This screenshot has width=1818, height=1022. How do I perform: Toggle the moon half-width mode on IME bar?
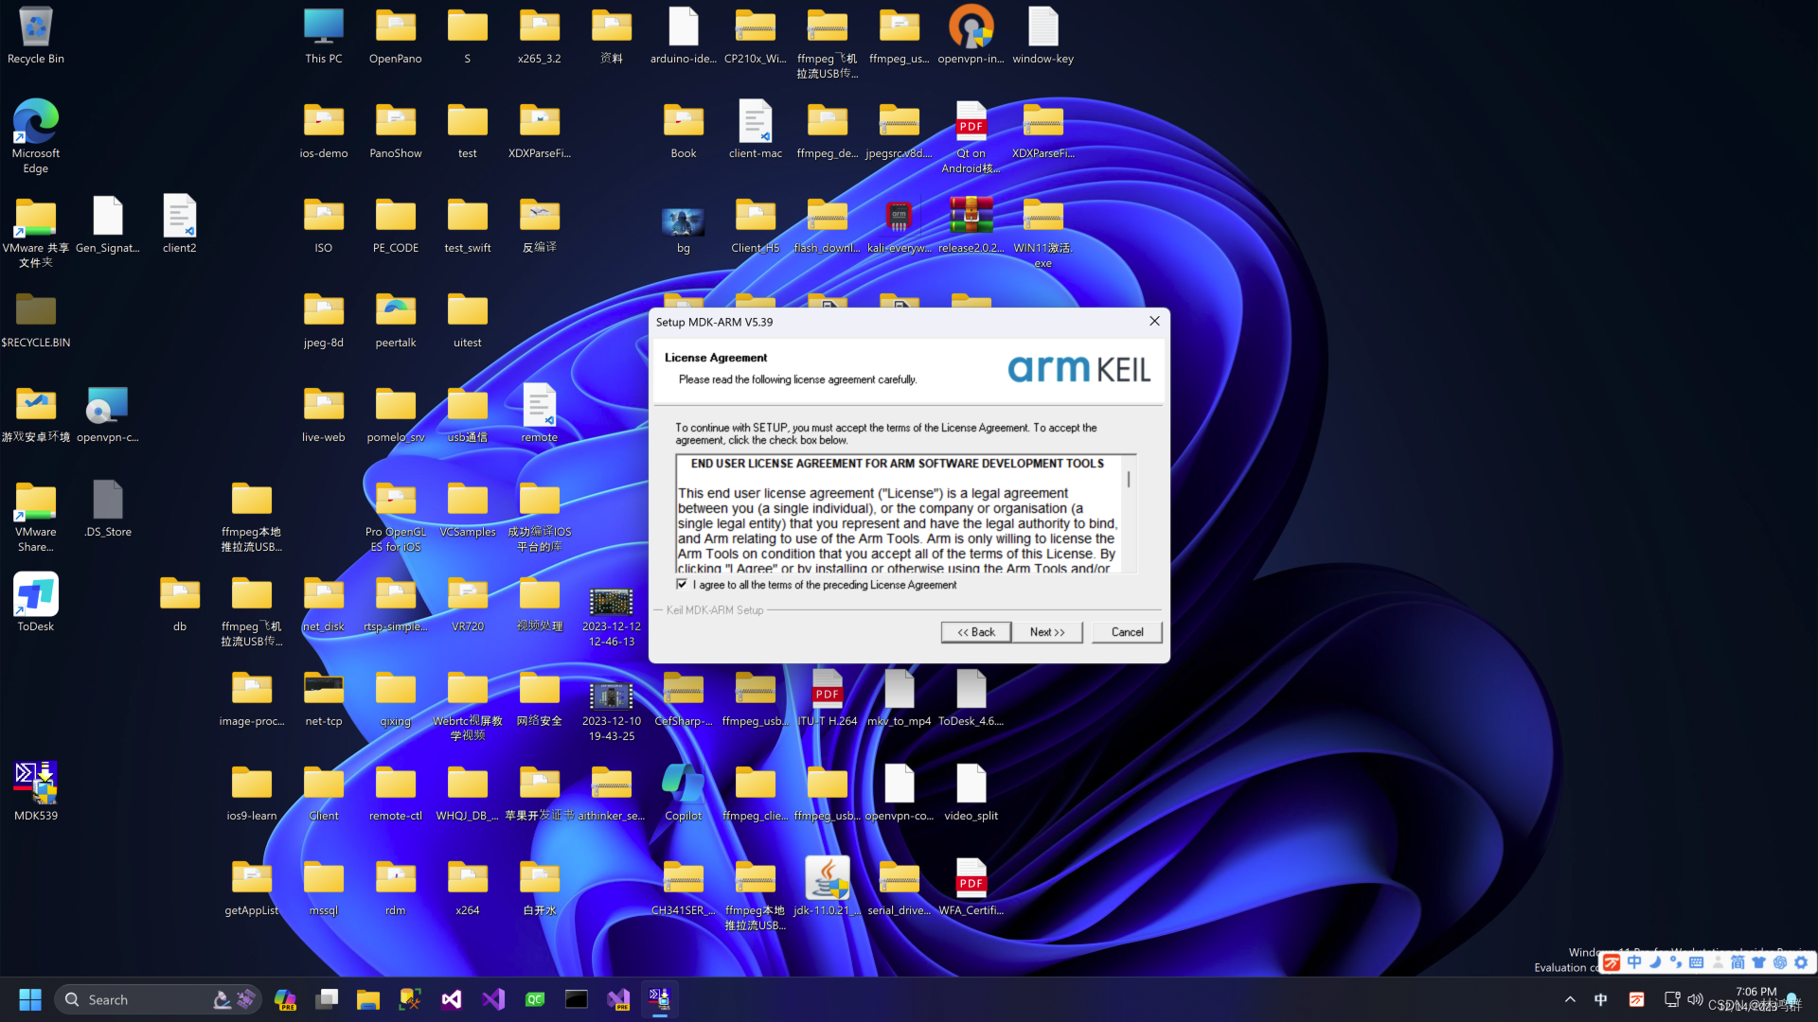1655,962
